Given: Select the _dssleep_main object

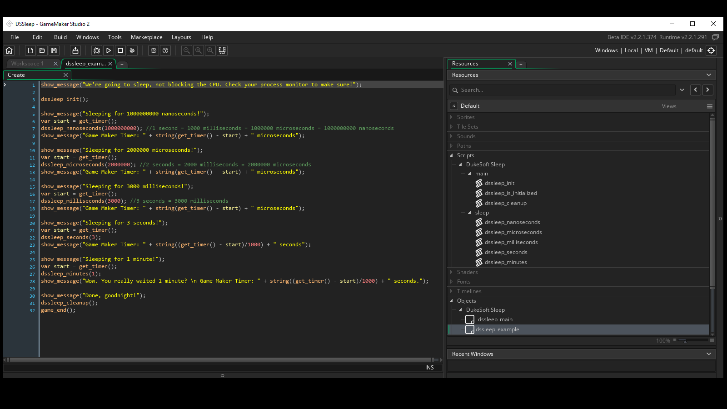Looking at the screenshot, I should point(495,319).
